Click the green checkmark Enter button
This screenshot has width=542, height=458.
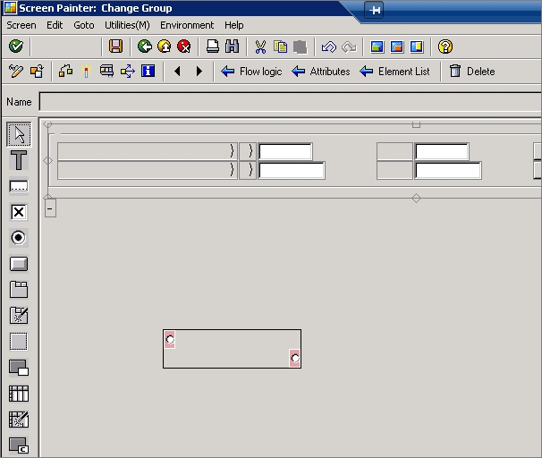point(15,47)
